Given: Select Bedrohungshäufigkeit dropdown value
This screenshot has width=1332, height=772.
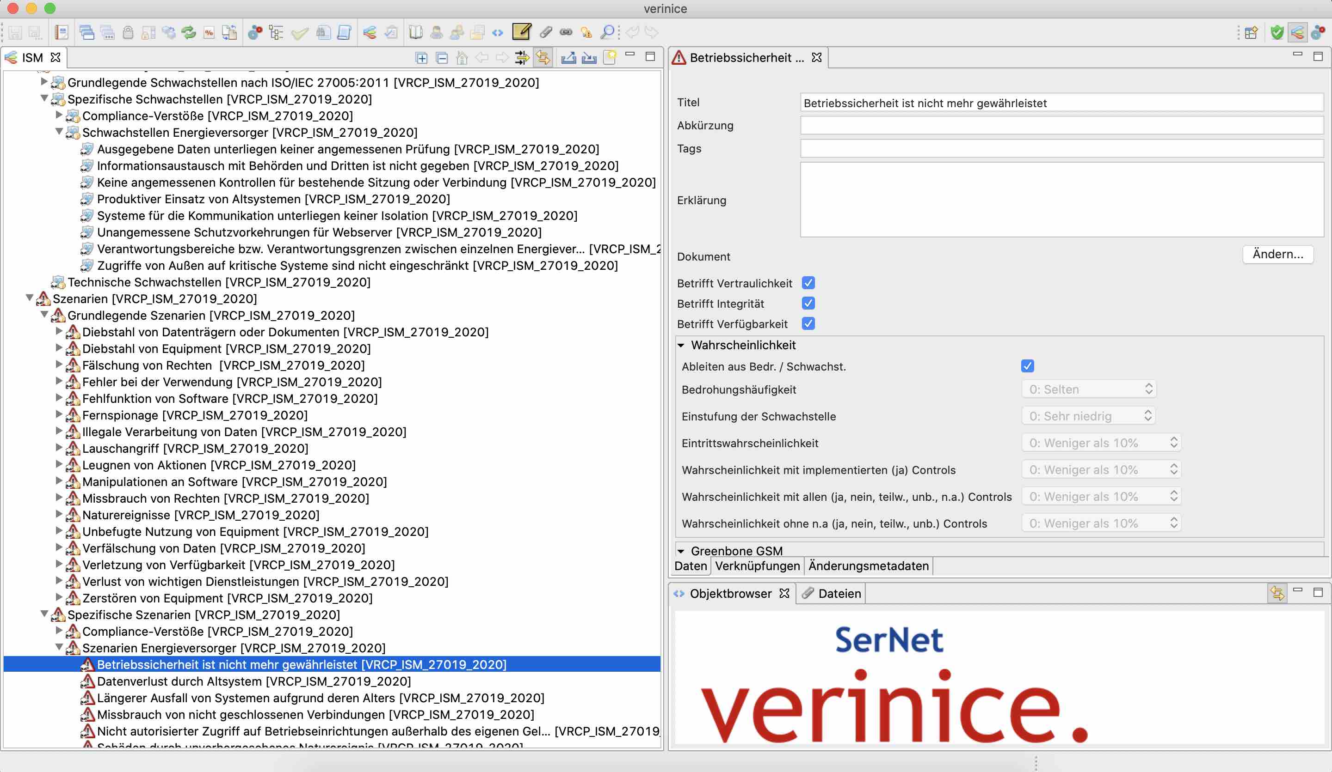Looking at the screenshot, I should click(x=1088, y=389).
